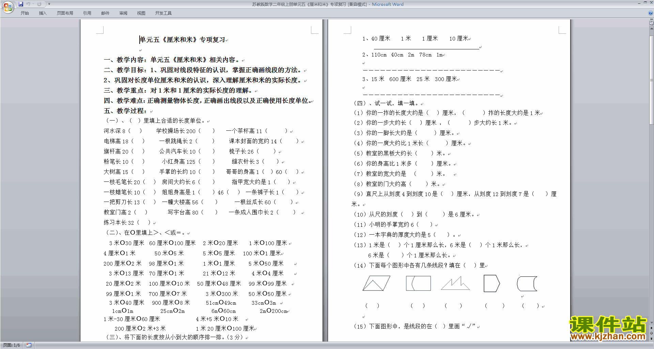Click question (11) 小明的手掌宽约 6

394,225
